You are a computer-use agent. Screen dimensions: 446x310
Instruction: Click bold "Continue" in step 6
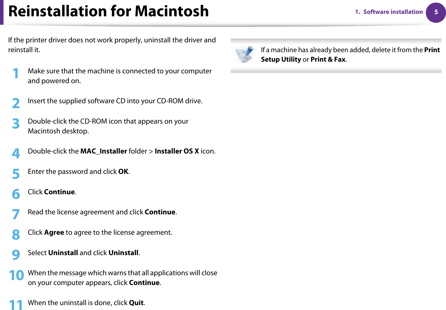59,192
